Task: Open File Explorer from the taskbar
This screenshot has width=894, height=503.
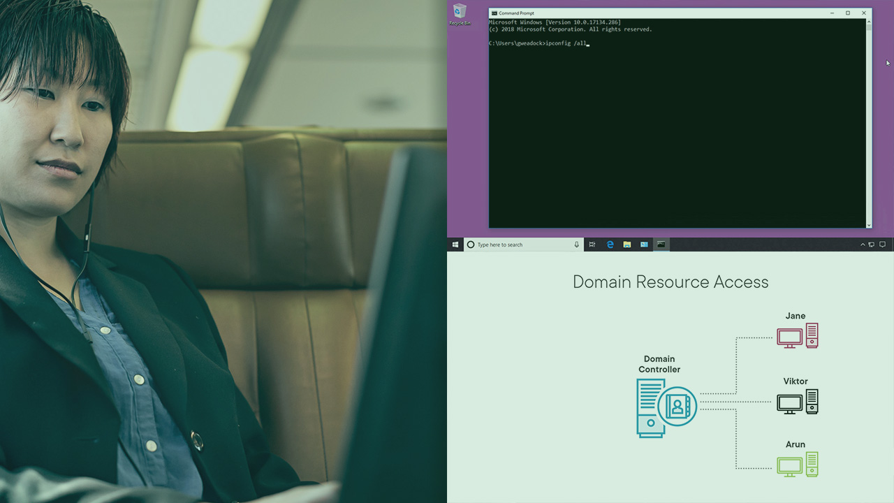Action: 627,245
